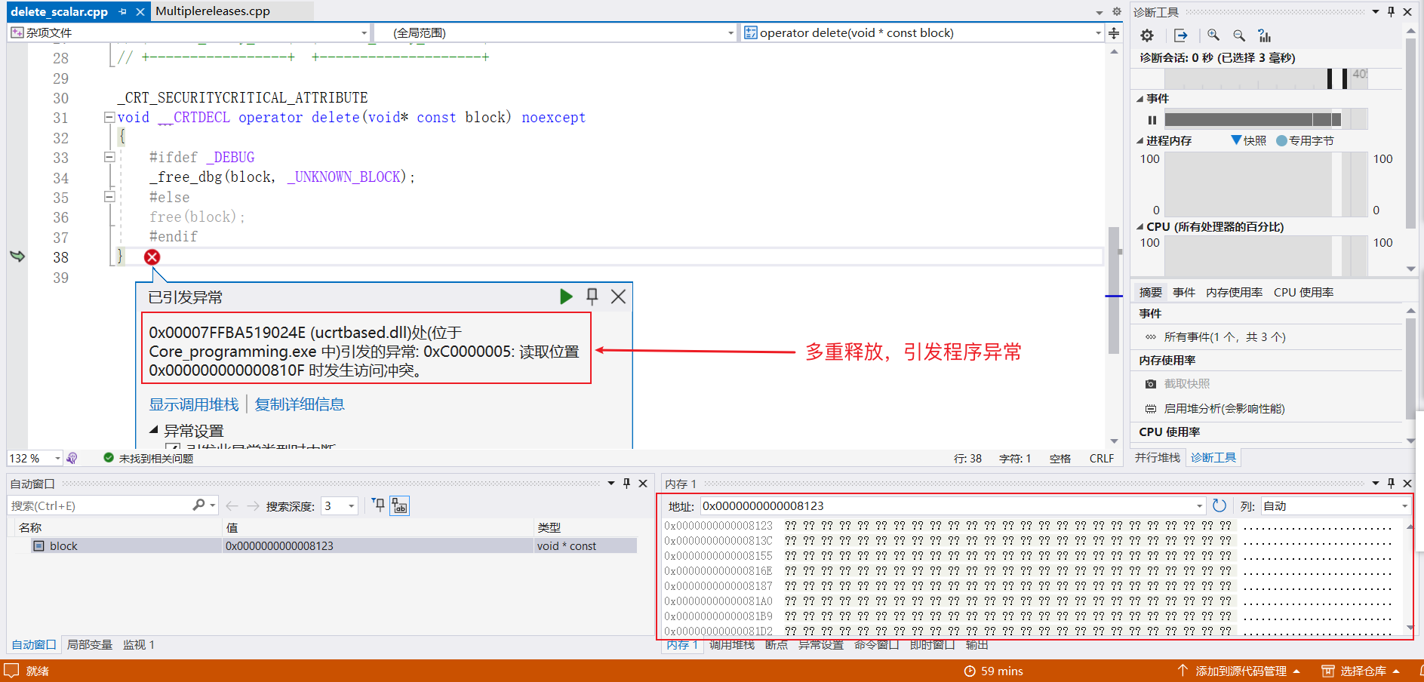Switch to the Locals tab
1424x682 pixels.
pos(89,644)
